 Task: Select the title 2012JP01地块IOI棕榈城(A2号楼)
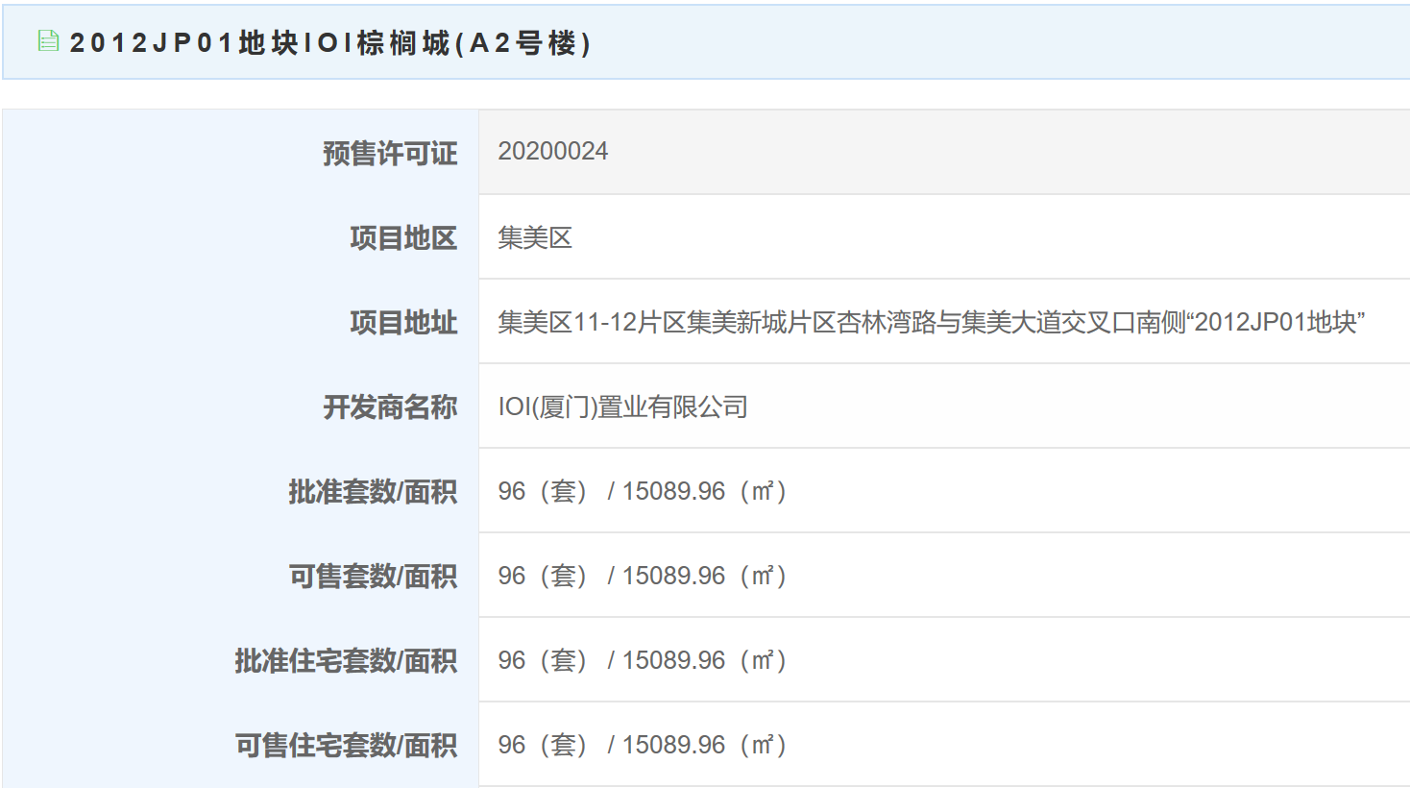(330, 43)
